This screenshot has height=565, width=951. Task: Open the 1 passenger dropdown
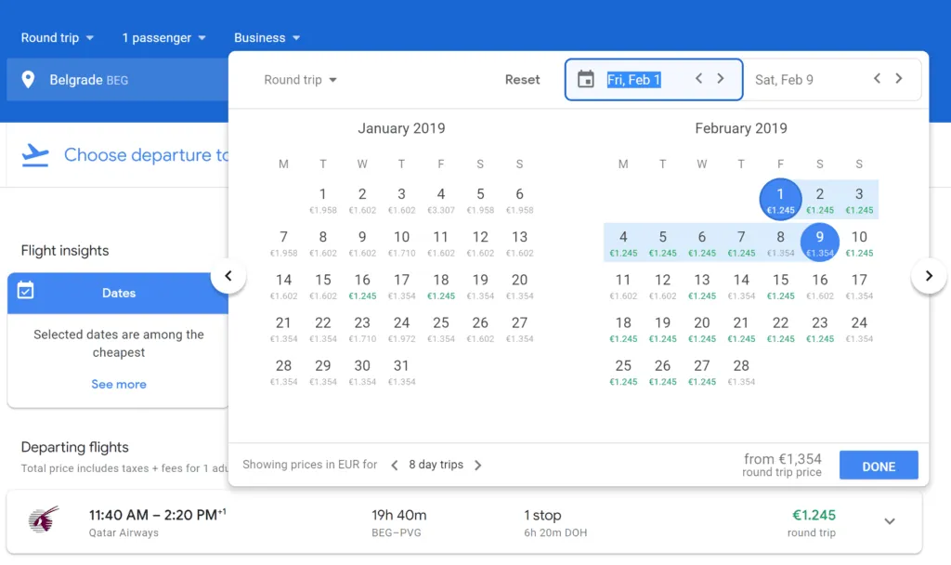(163, 38)
